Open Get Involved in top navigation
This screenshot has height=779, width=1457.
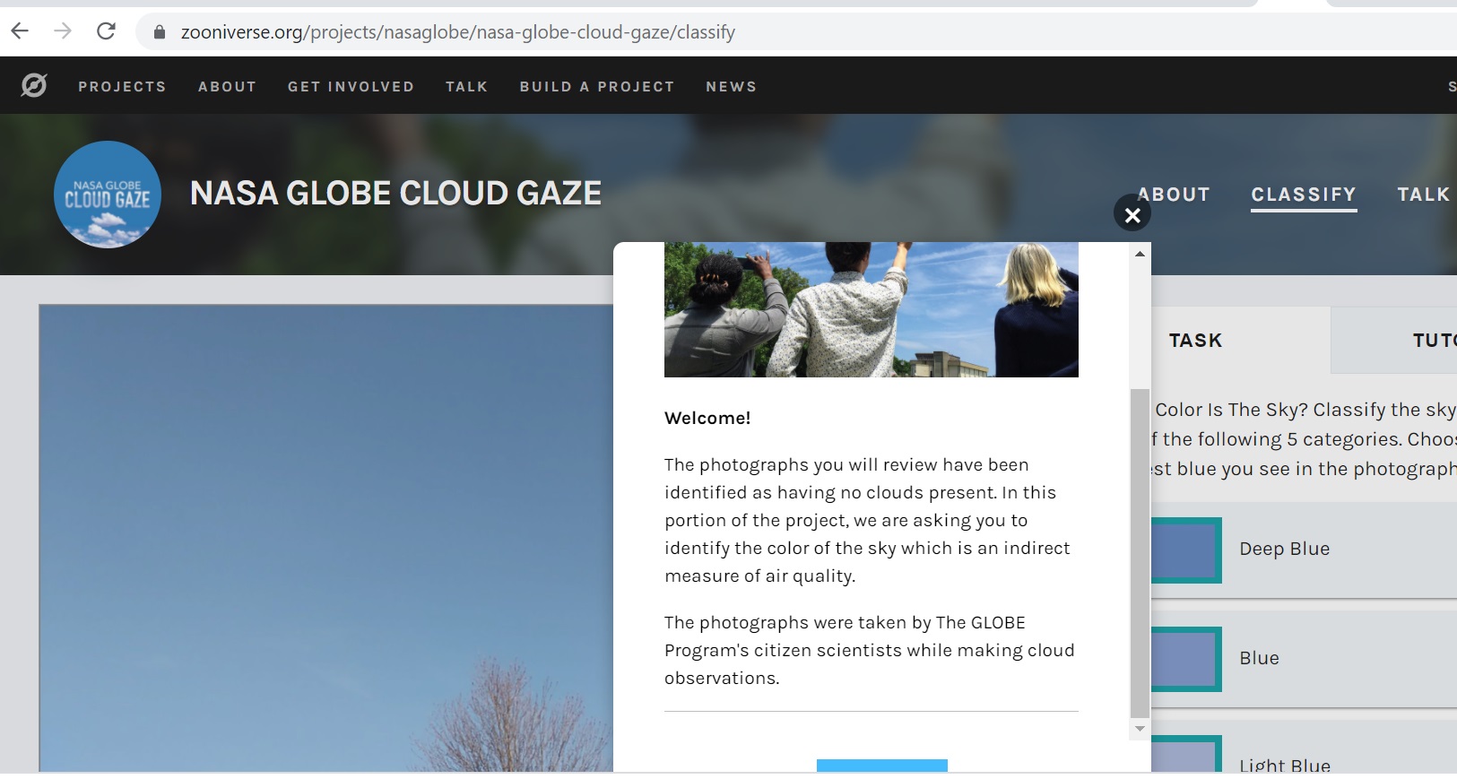[x=351, y=86]
